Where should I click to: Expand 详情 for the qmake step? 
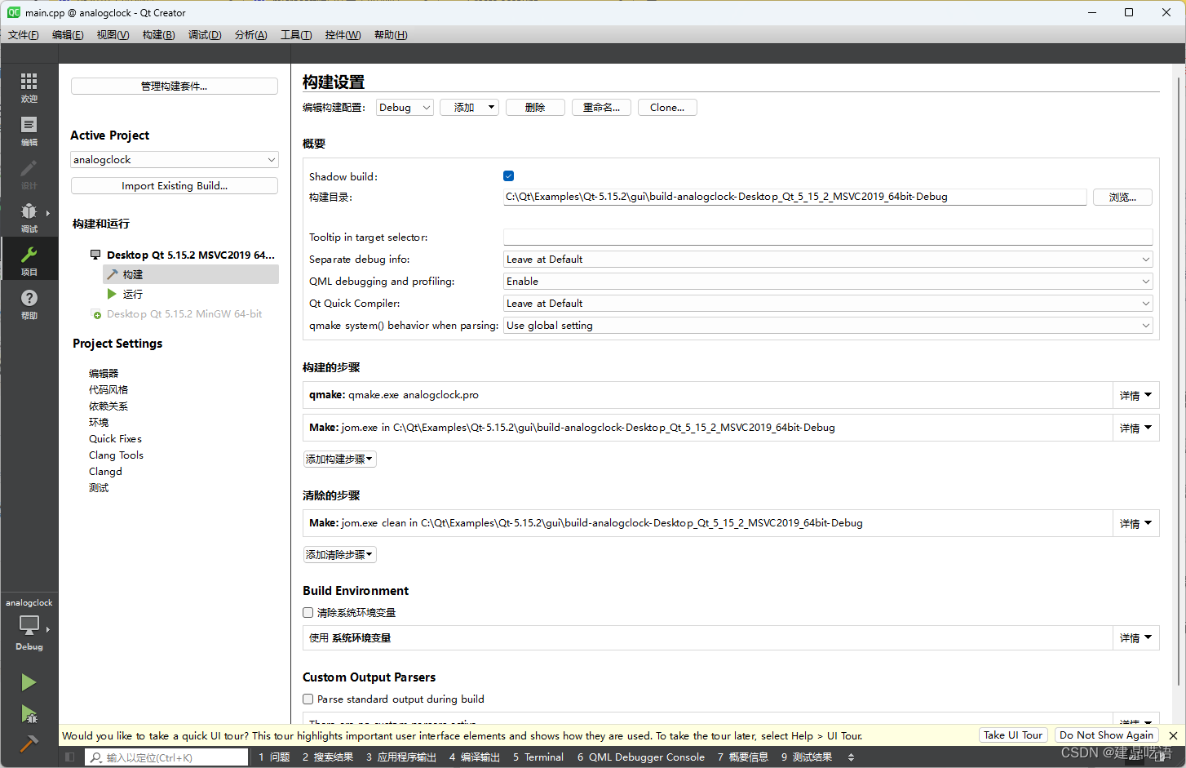tap(1135, 395)
